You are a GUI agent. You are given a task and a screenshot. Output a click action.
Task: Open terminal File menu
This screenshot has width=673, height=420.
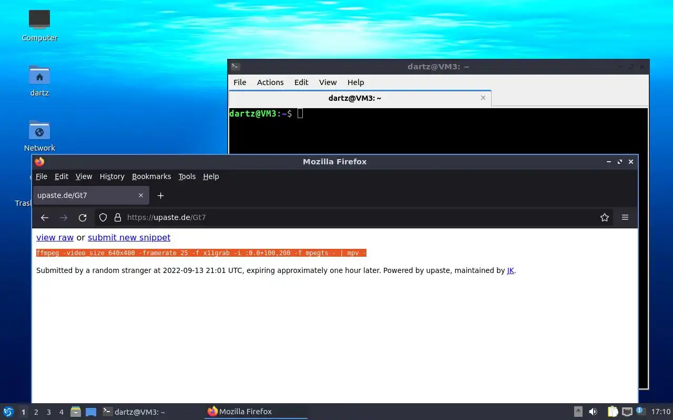click(240, 82)
